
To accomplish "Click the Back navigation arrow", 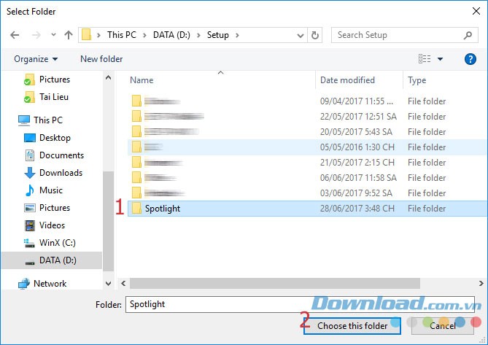I will [x=15, y=35].
